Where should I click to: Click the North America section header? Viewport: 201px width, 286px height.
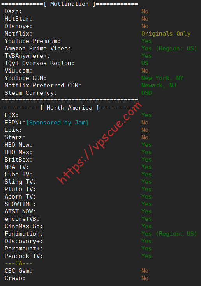[x=69, y=108]
